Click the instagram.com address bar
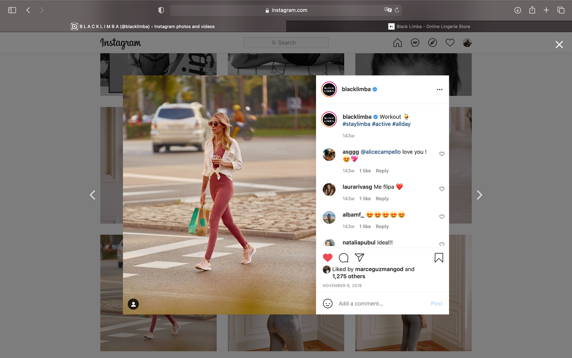 pos(286,10)
